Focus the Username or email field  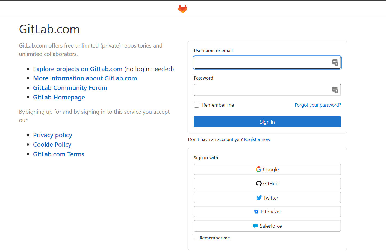tap(267, 63)
